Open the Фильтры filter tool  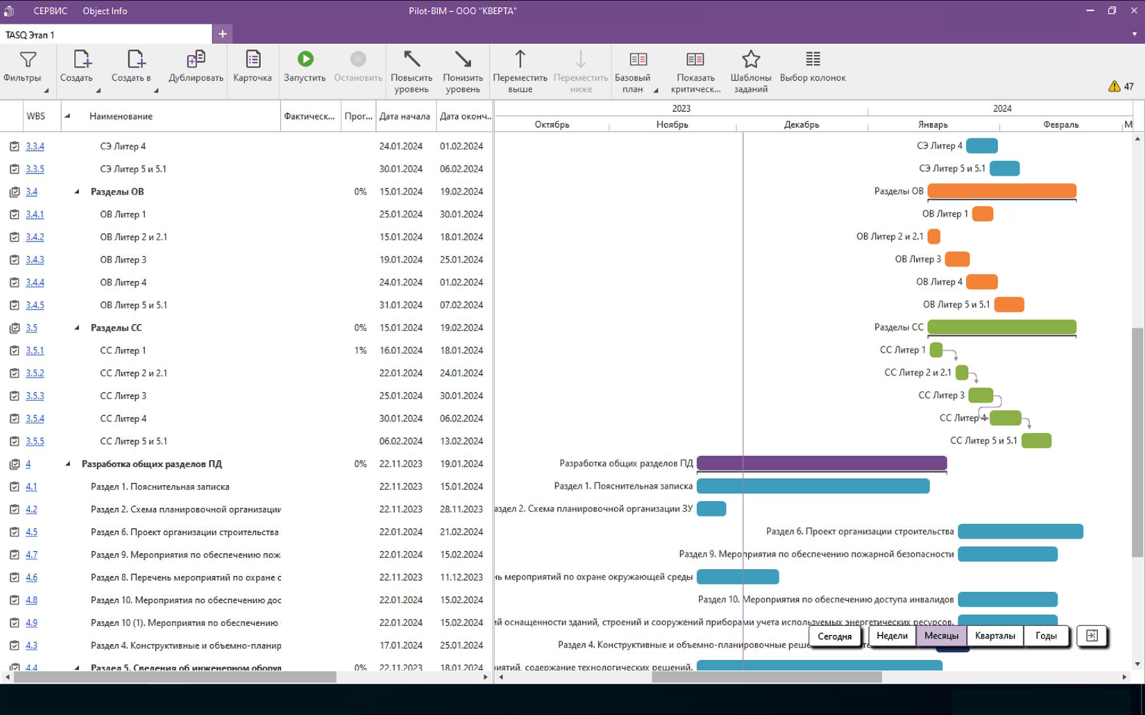27,60
